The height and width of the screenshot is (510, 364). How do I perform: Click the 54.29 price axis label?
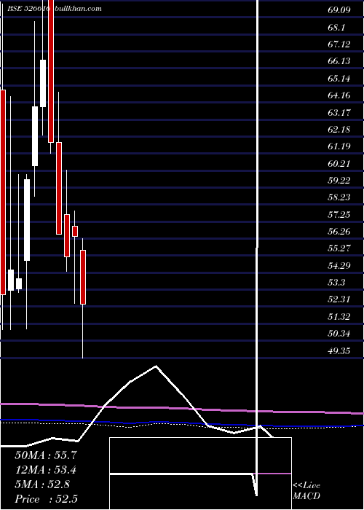(339, 266)
